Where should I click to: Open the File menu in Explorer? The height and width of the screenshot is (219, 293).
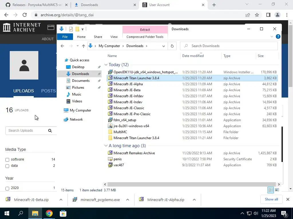tap(65, 37)
